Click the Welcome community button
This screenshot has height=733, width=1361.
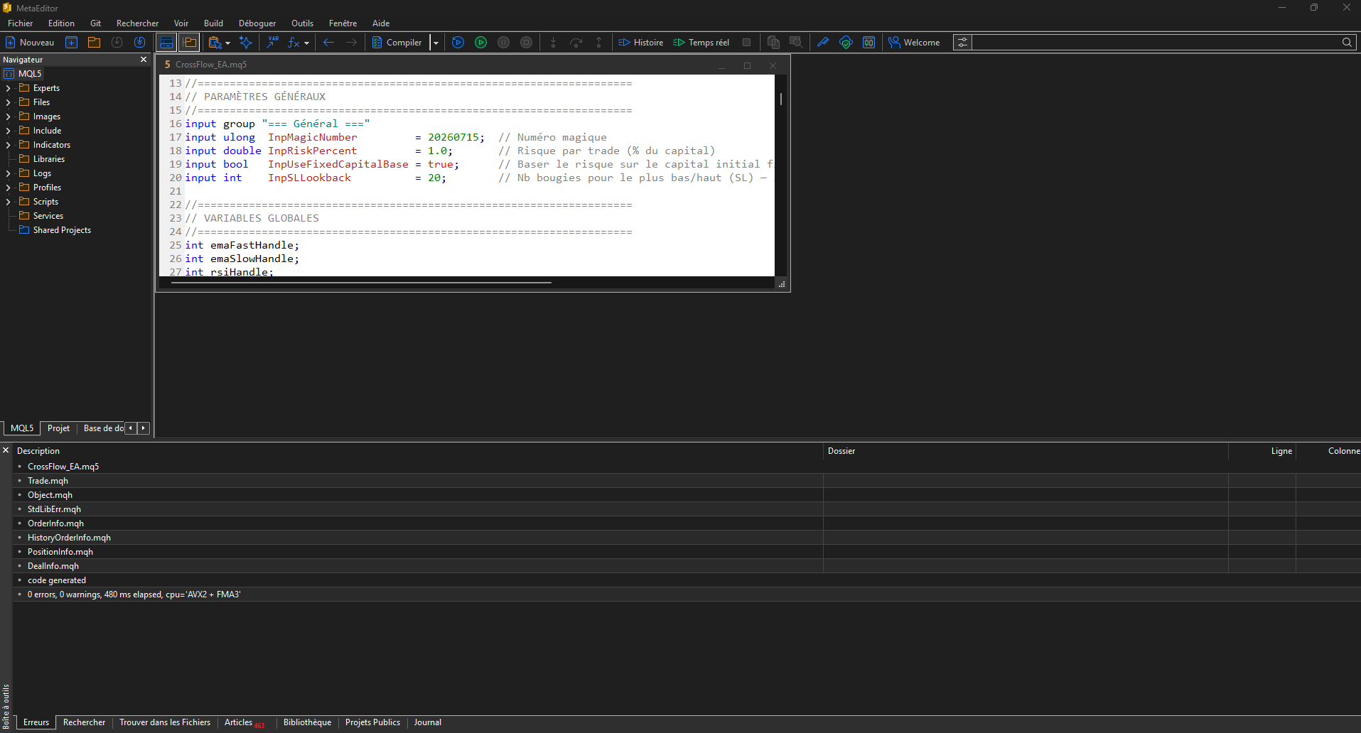tap(914, 43)
